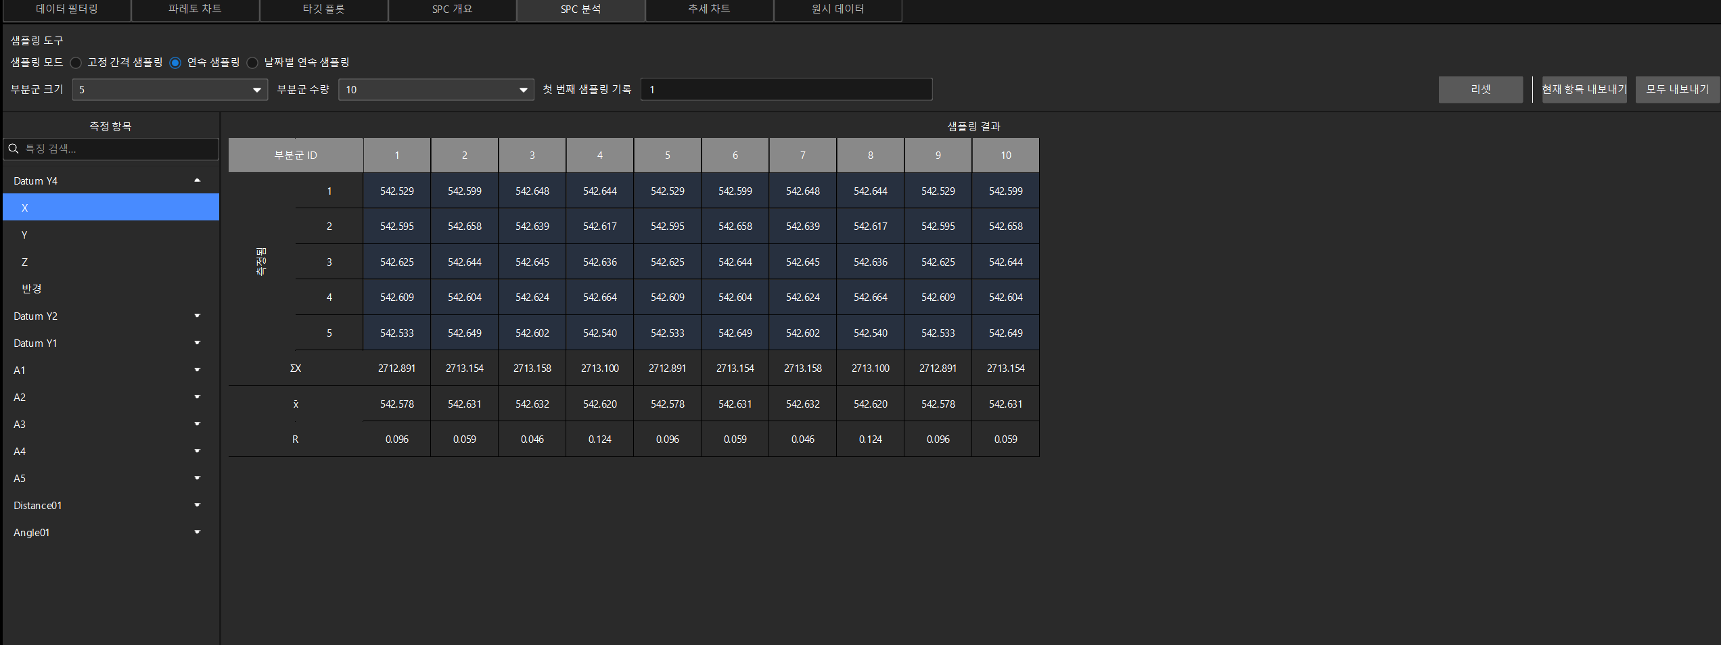Click the 첫 번째 샘플링 기록 input field
Screen dimensions: 1721x645
coord(786,89)
